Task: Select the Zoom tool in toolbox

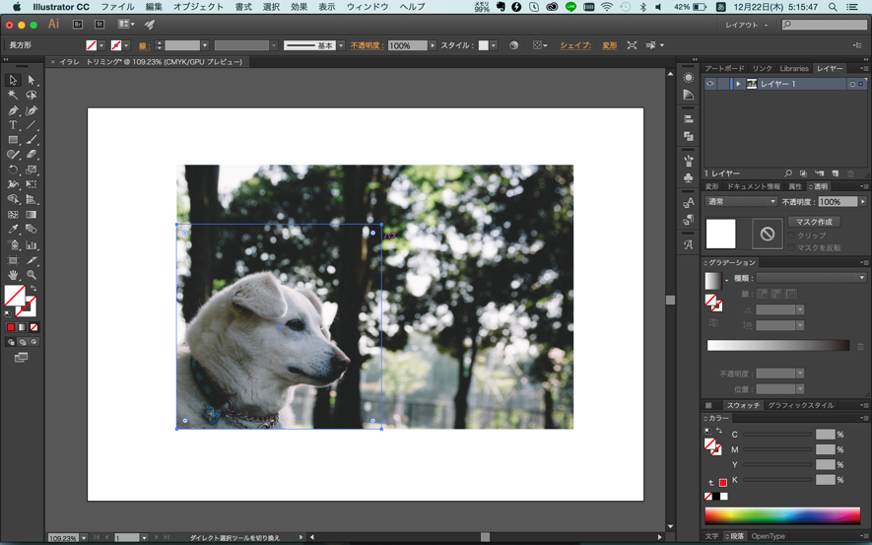Action: click(x=32, y=275)
